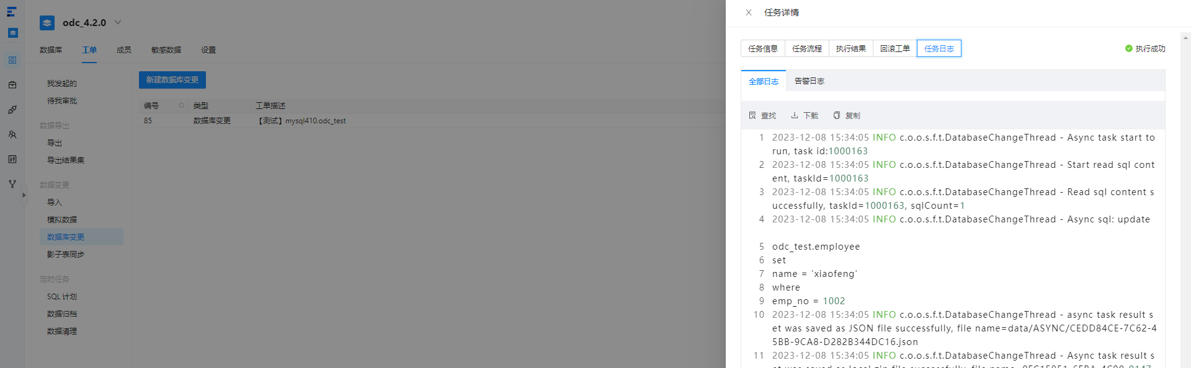Open the project grid icon in left sidebar
This screenshot has height=368, width=1191.
(x=12, y=60)
